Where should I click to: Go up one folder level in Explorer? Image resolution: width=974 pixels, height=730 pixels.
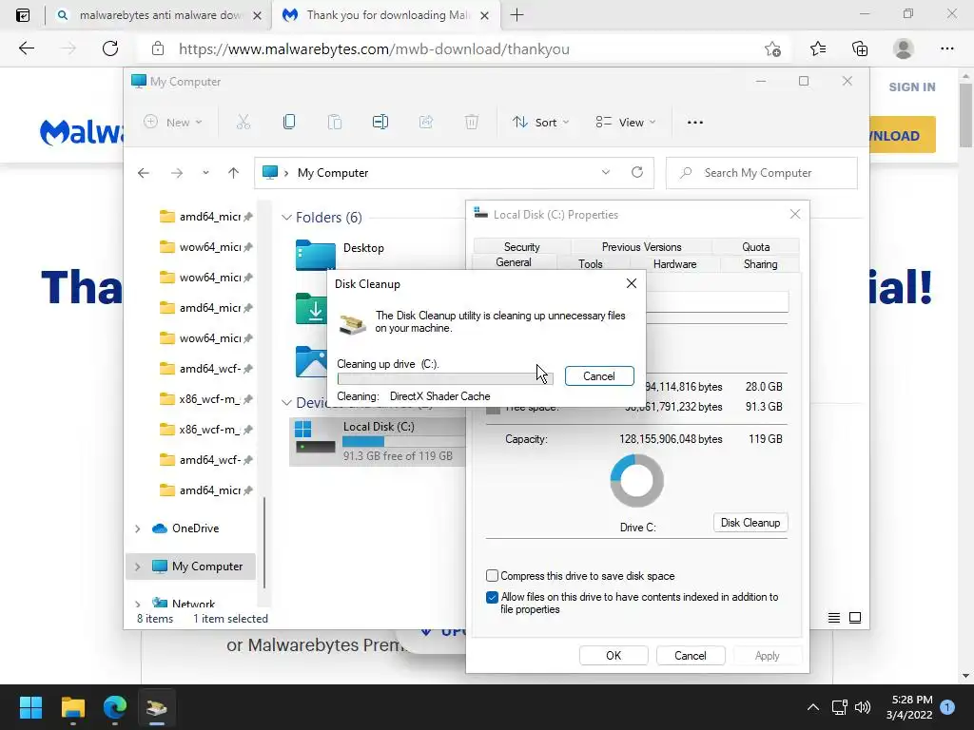tap(234, 173)
